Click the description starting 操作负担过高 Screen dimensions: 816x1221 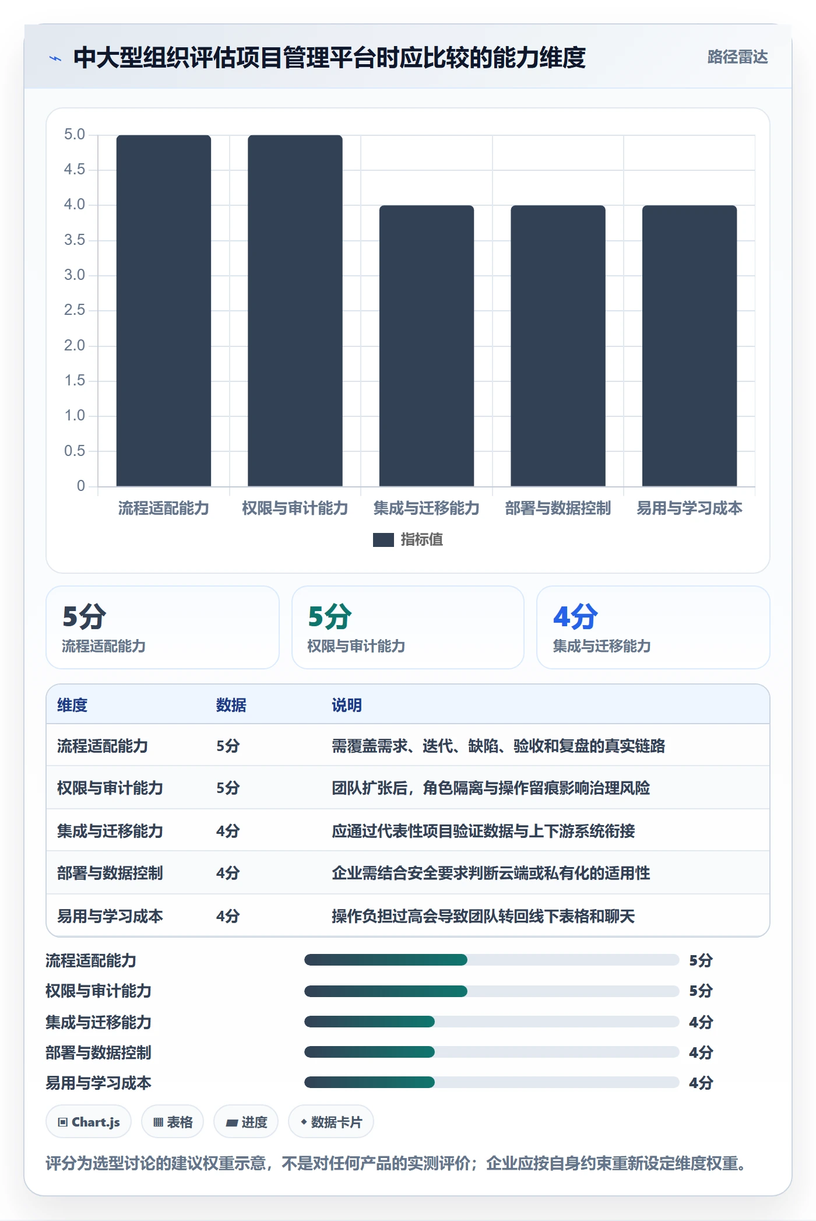483,916
